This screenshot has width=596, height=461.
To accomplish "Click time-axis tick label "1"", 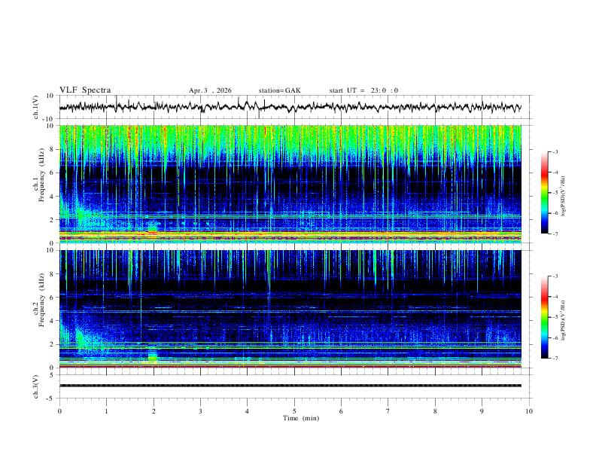I will tap(106, 411).
